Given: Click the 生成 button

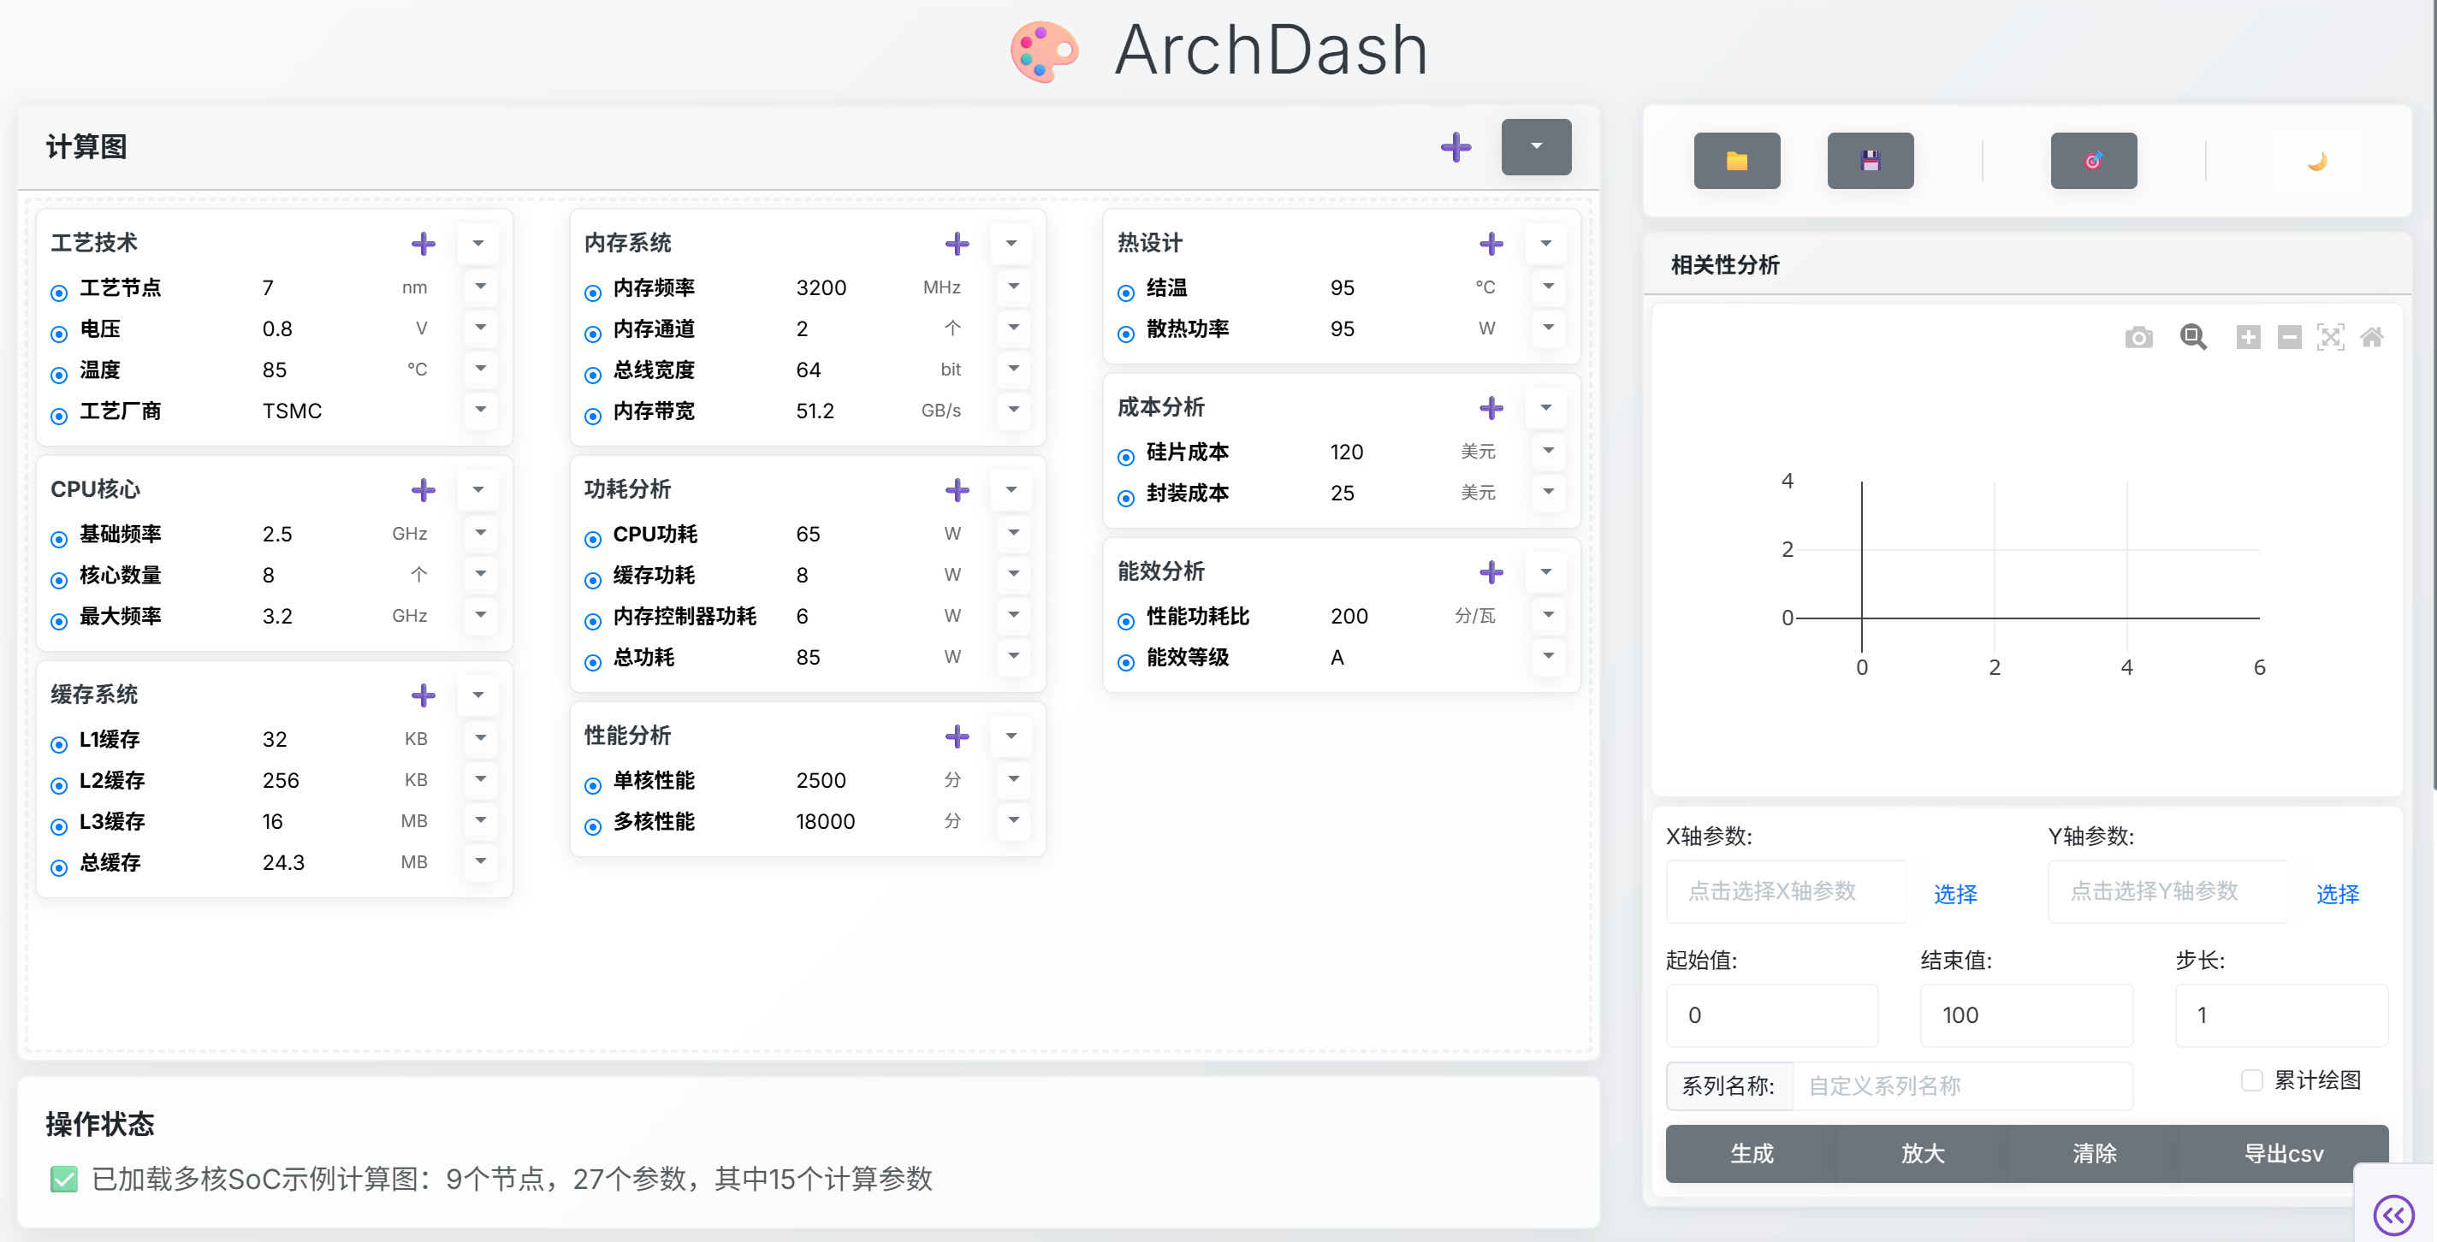Looking at the screenshot, I should (x=1751, y=1153).
